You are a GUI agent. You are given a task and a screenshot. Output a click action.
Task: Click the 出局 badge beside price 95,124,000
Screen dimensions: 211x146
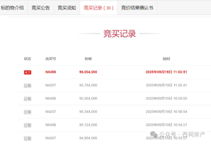(x=28, y=125)
